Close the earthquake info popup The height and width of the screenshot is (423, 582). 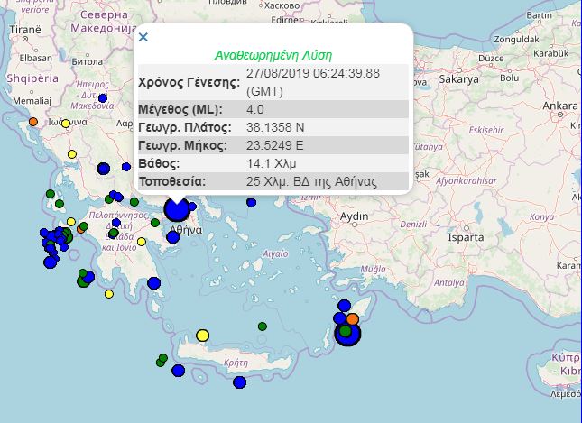point(143,38)
